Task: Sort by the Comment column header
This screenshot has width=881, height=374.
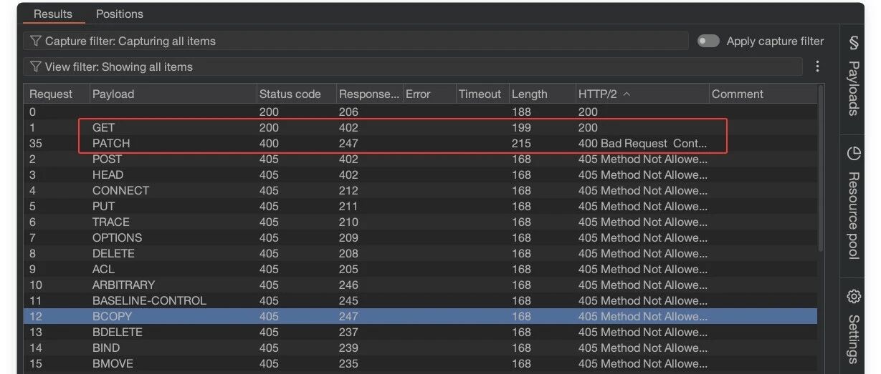Action: click(763, 94)
